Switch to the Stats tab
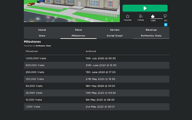Image resolution: width=192 pixels, height=120 pixels. pos(42,36)
